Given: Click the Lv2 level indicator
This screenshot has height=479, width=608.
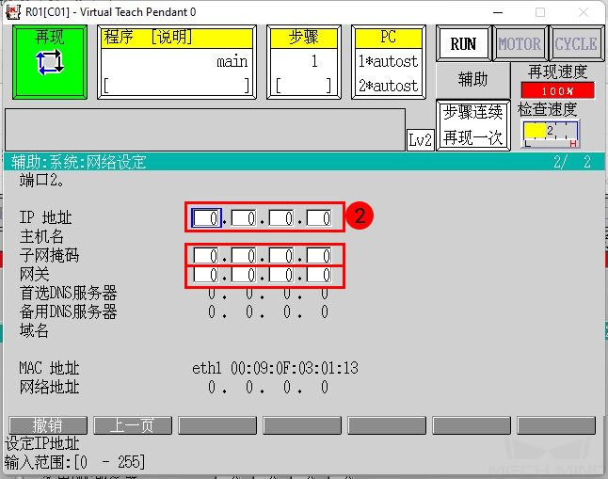Looking at the screenshot, I should pos(420,139).
